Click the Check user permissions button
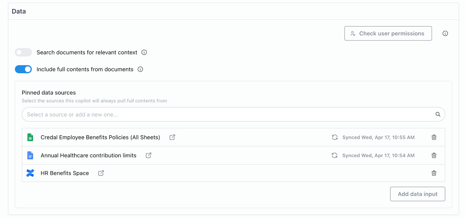This screenshot has height=219, width=465. tap(388, 33)
